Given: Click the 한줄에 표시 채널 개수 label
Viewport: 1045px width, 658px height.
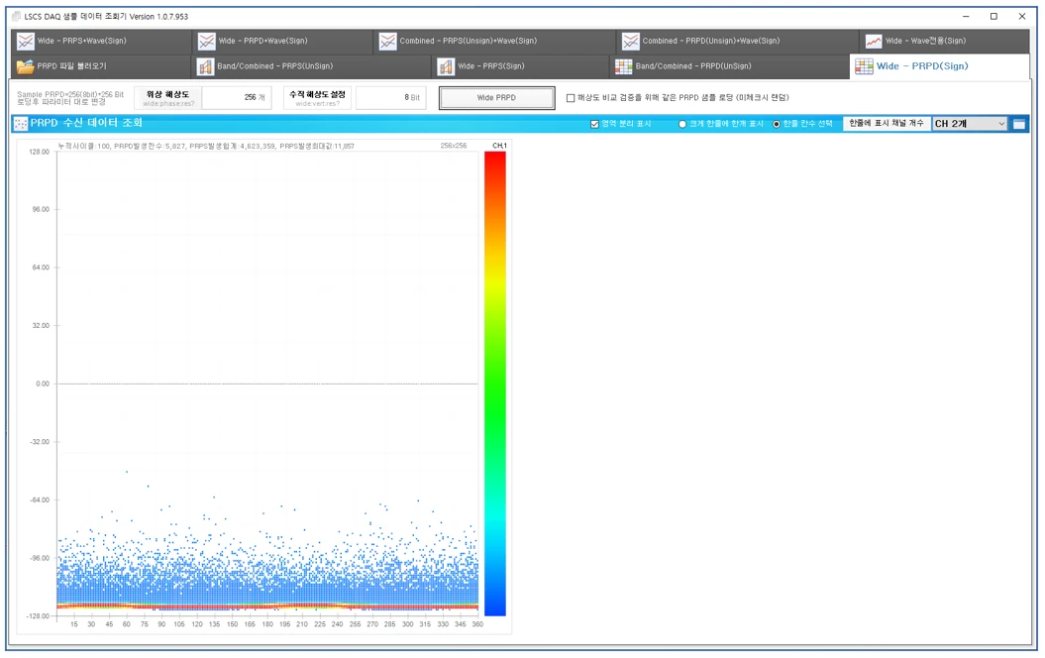Looking at the screenshot, I should [x=887, y=123].
